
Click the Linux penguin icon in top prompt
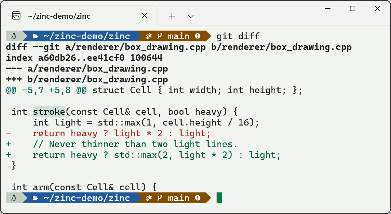click(14, 36)
